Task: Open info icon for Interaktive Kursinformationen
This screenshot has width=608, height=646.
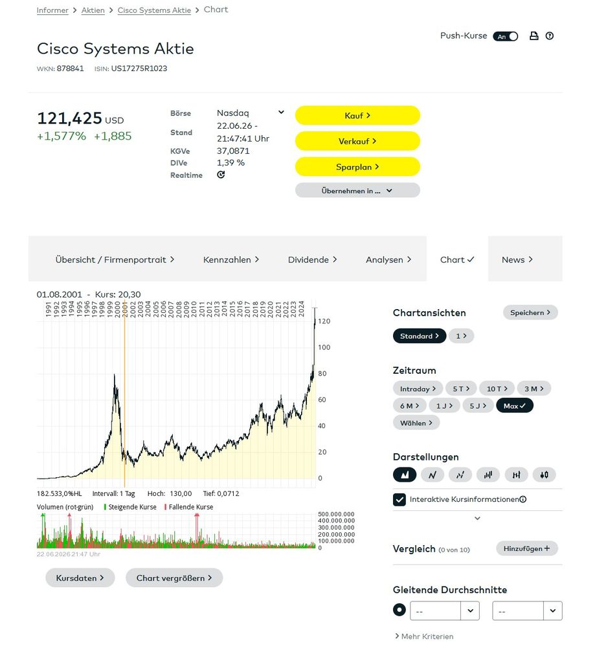Action: pyautogui.click(x=523, y=499)
